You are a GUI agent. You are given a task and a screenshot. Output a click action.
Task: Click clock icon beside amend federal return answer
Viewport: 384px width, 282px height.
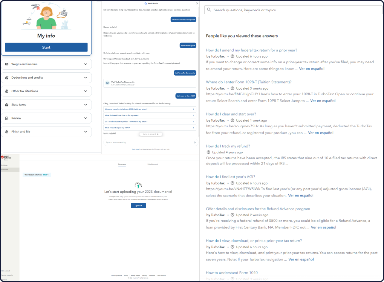[233, 56]
